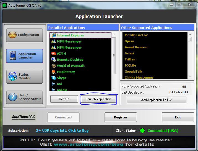The height and width of the screenshot is (151, 198).
Task: Click the supported applications count 65
Action: click(184, 87)
